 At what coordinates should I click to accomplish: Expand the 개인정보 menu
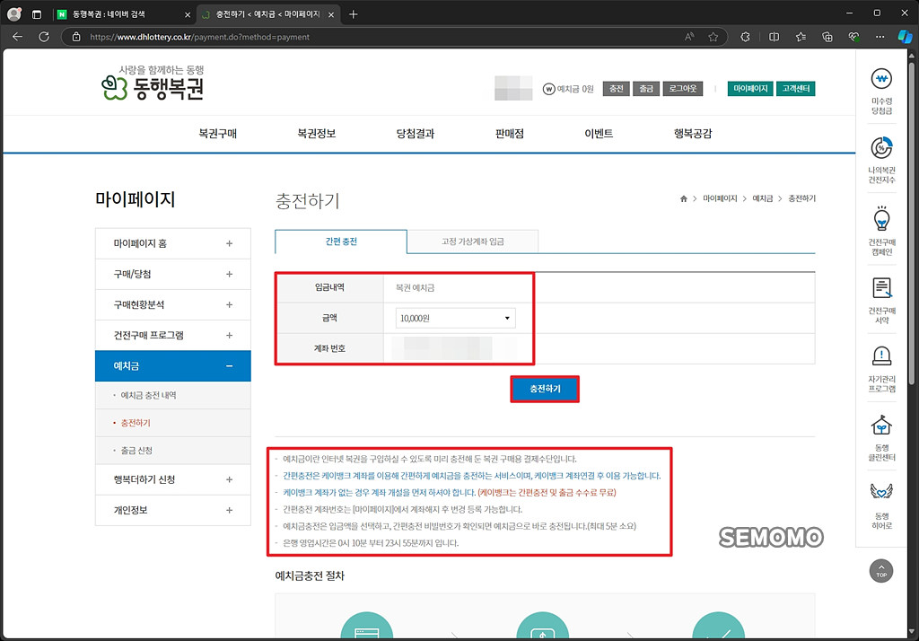172,510
